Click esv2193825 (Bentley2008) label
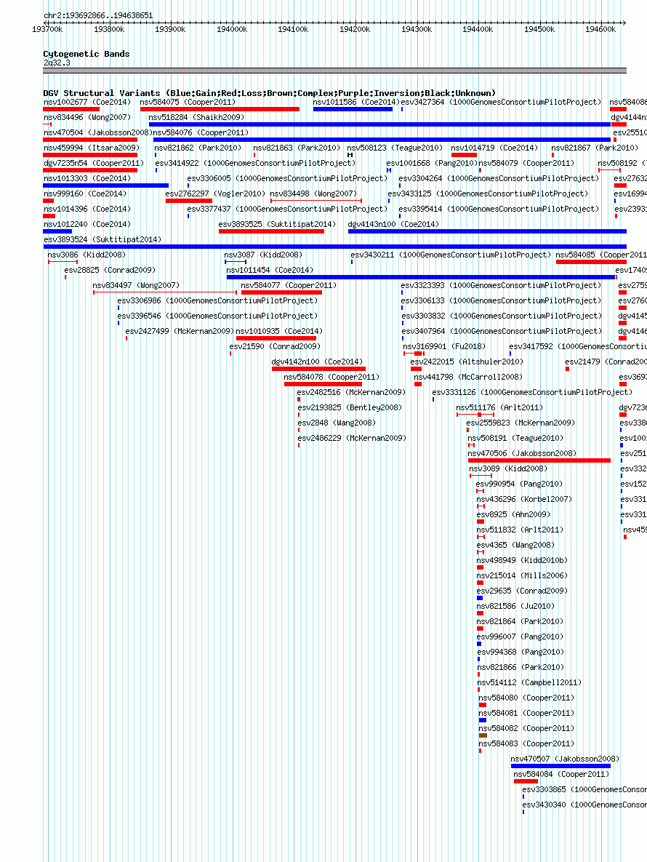647x862 pixels. coord(350,408)
